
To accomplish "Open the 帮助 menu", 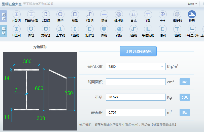I will tap(192, 4).
